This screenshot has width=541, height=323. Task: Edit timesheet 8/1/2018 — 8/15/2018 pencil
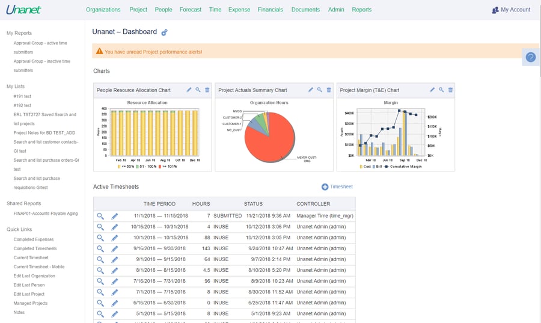pos(115,270)
